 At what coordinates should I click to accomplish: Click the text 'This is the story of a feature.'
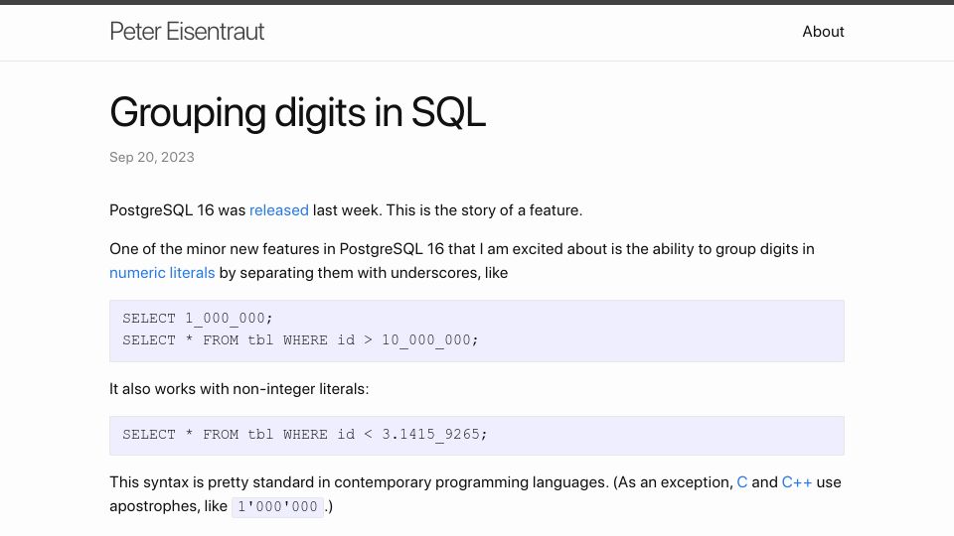pos(484,210)
